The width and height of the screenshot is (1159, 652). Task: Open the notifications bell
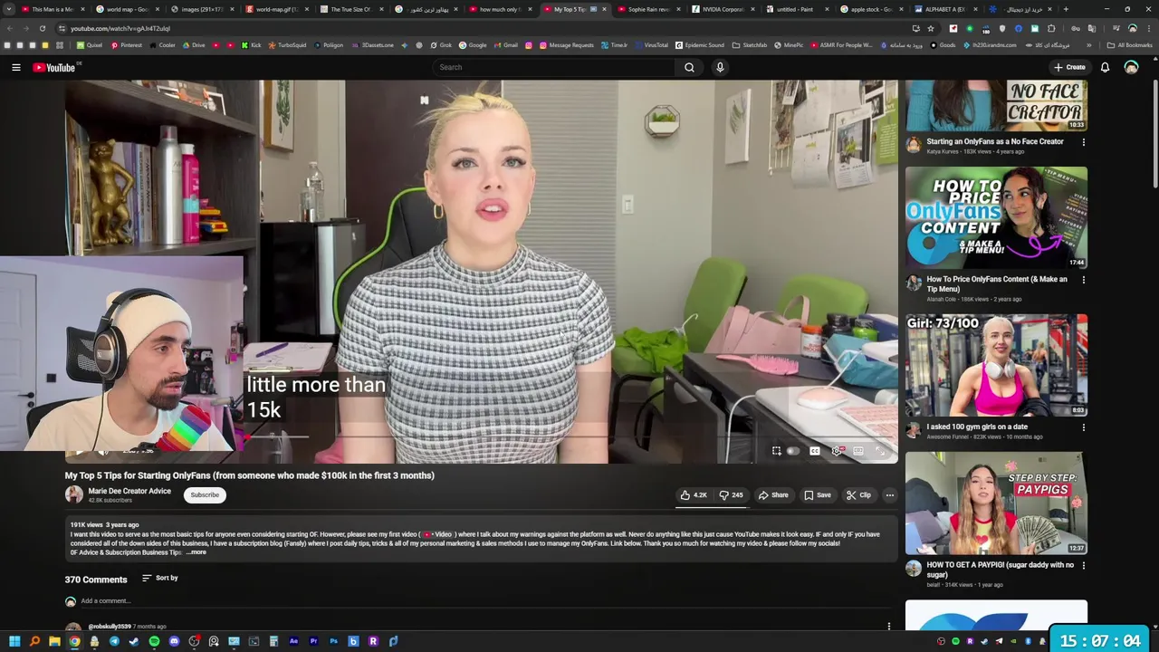point(1105,67)
